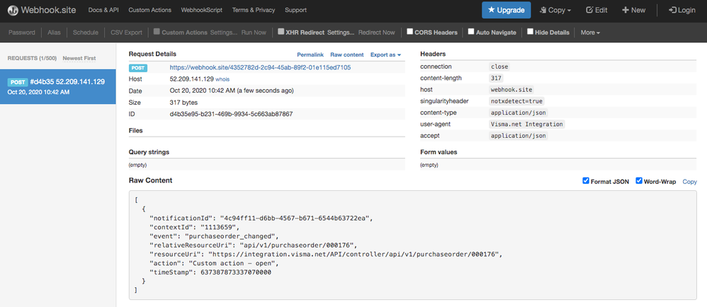Click Redirect Now
This screenshot has width=707, height=307.
pos(376,33)
